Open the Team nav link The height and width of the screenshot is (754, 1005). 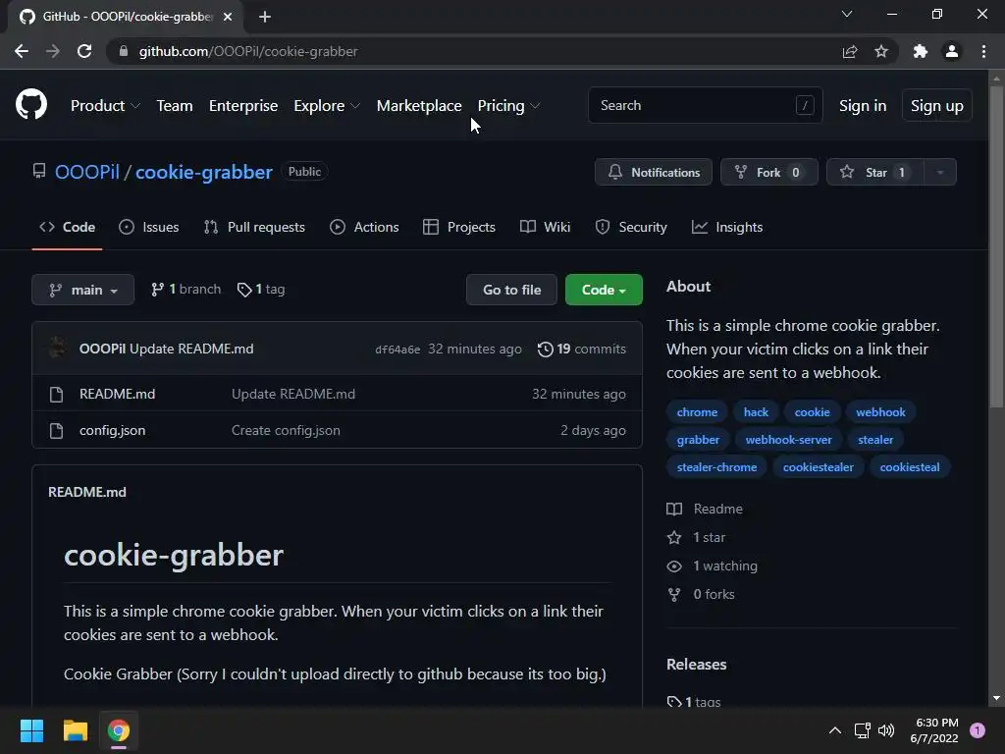click(175, 106)
